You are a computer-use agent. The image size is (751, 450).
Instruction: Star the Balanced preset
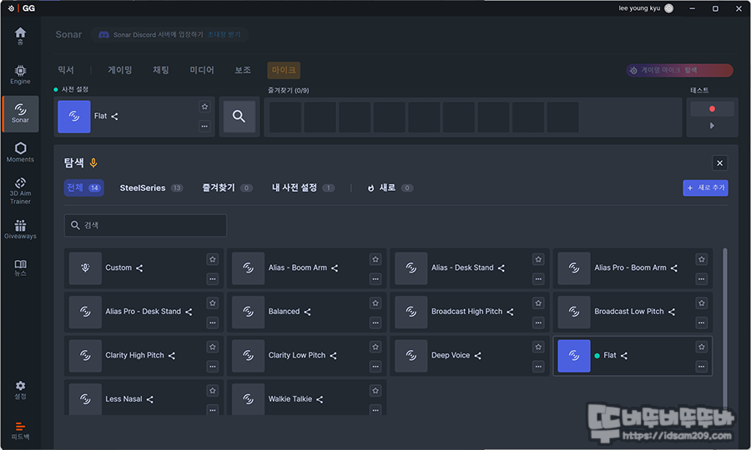(x=375, y=303)
